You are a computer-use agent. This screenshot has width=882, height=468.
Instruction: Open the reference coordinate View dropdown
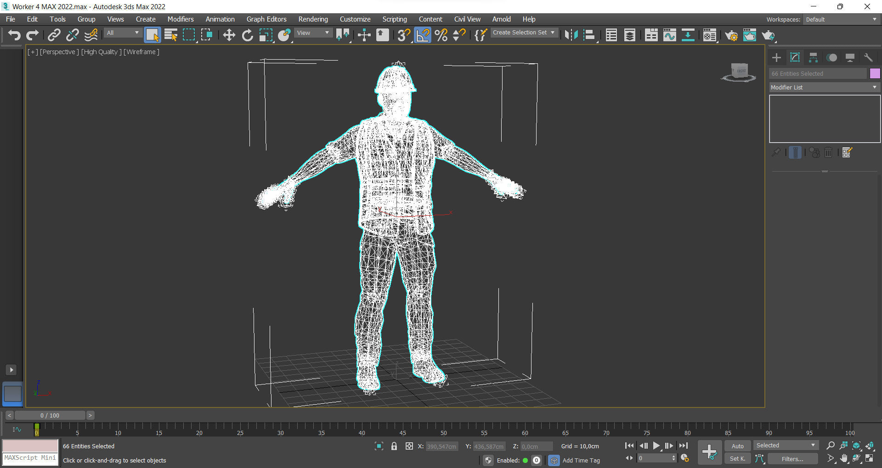[x=313, y=33]
